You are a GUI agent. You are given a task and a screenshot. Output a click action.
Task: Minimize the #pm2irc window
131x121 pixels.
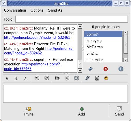coord(116,3)
